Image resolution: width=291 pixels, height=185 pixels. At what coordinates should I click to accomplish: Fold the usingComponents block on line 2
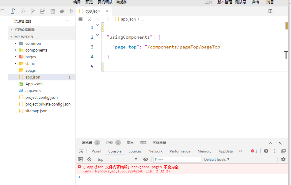click(98, 35)
